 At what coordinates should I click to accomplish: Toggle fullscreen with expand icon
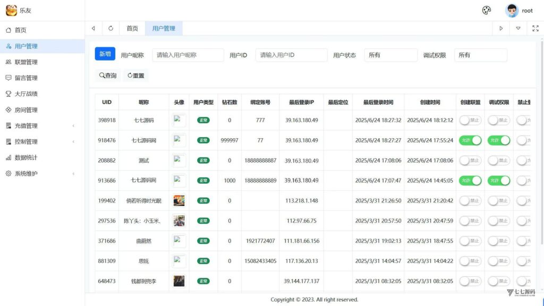point(535,29)
